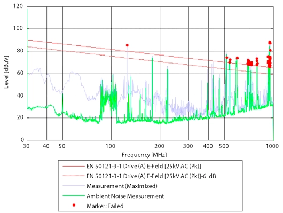
Task: Click the x-axis label '300'
Action: point(188,146)
